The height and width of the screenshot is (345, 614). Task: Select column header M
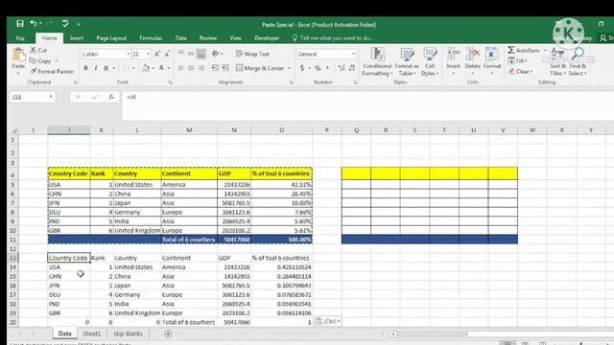point(189,130)
